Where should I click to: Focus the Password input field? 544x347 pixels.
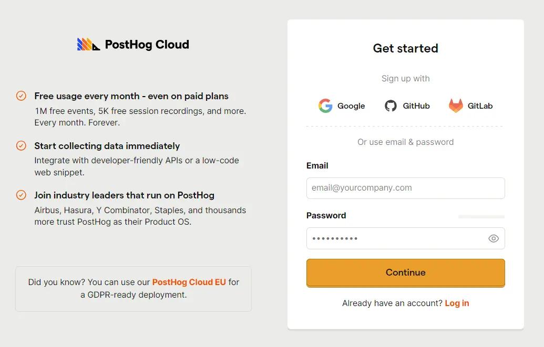[x=406, y=238]
